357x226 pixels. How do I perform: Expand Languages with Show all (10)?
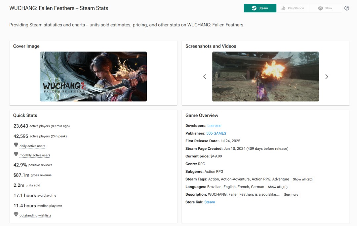pos(277,187)
